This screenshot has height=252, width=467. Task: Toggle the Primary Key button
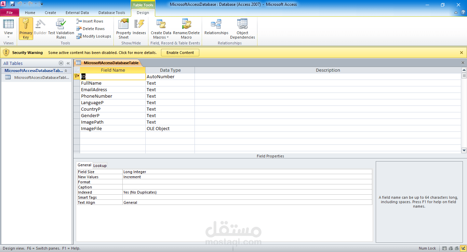click(x=26, y=29)
